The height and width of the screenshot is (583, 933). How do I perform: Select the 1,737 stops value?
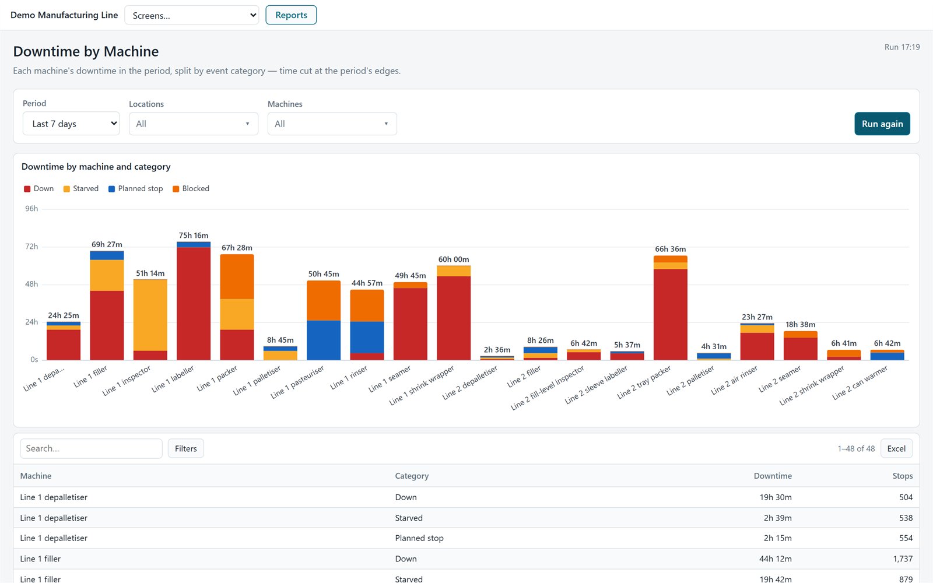point(903,559)
